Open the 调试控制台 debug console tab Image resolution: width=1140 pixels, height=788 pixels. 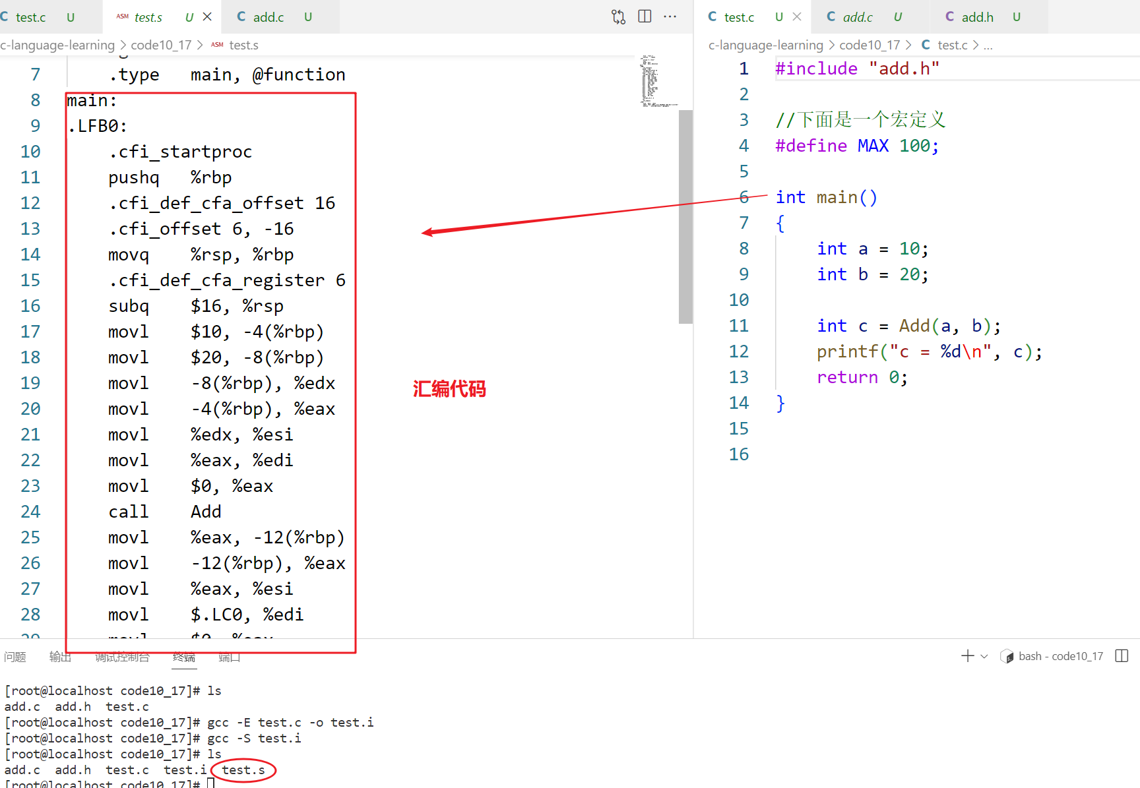[122, 657]
